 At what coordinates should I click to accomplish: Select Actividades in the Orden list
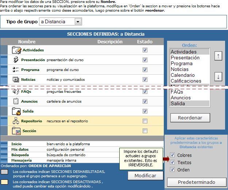[190, 52]
